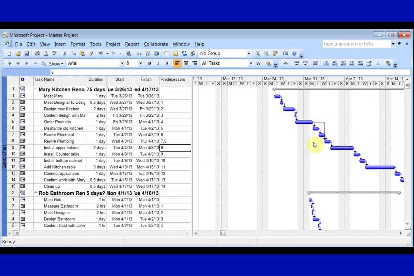This screenshot has height=276, width=414.
Task: Open the font size 8 dropdown
Action: (x=140, y=63)
